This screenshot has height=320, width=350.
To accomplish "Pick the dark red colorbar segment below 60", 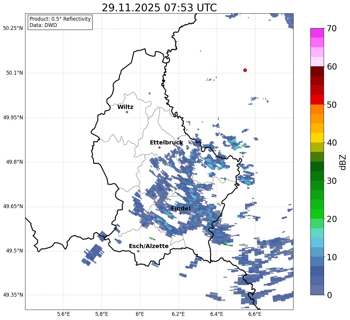I will (x=317, y=71).
